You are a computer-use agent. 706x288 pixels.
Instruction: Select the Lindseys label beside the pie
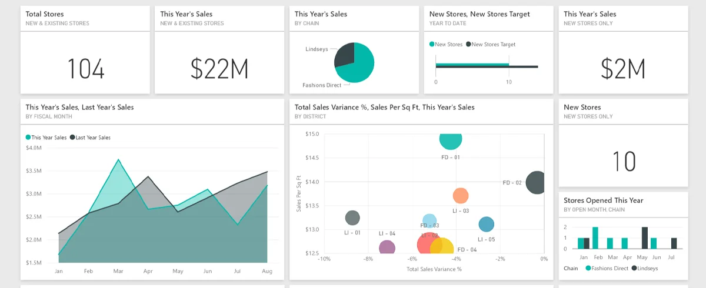317,49
